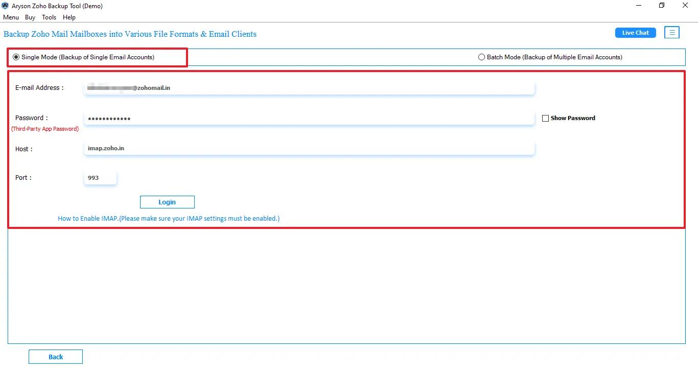Enable the Show Password checkbox

(545, 118)
